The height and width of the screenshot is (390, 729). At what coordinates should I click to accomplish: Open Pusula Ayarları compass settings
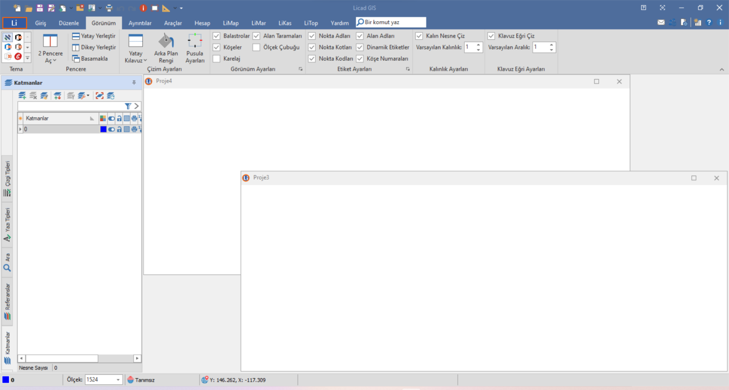tap(195, 48)
